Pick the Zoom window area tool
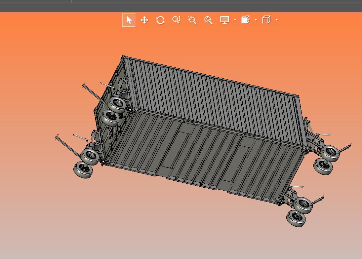Screen dimensions: 362x259 point(192,20)
